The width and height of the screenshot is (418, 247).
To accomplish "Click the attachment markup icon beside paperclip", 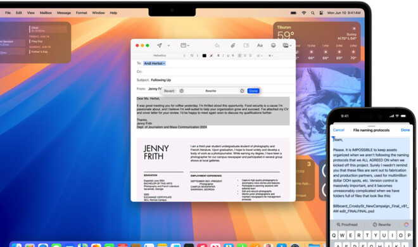I will [x=246, y=46].
